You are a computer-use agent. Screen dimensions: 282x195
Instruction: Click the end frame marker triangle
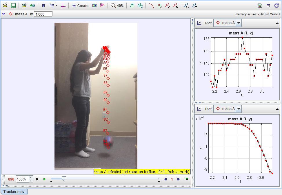click(x=159, y=182)
